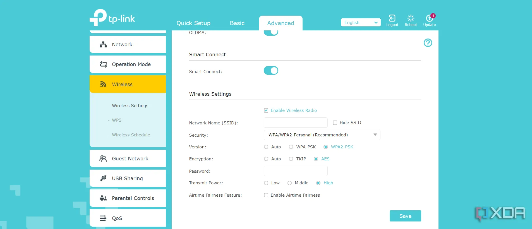Click the Guest Network people icon
The image size is (532, 229).
pyautogui.click(x=103, y=158)
